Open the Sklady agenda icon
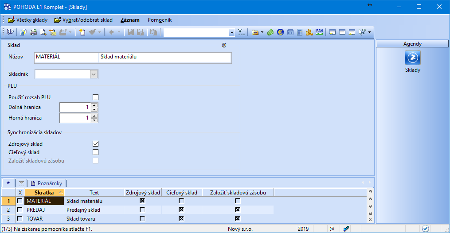The image size is (450, 233). 412,58
